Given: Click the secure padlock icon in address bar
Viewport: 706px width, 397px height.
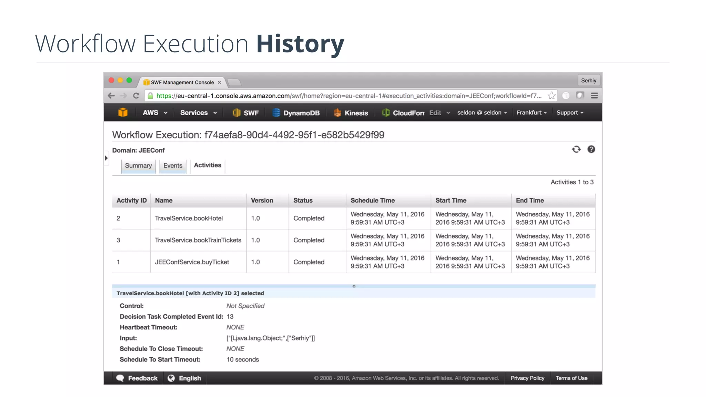Looking at the screenshot, I should [150, 96].
